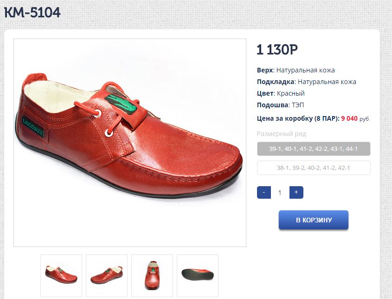The height and width of the screenshot is (299, 392).
Task: Click the Размерный ряд label
Action: [x=282, y=134]
